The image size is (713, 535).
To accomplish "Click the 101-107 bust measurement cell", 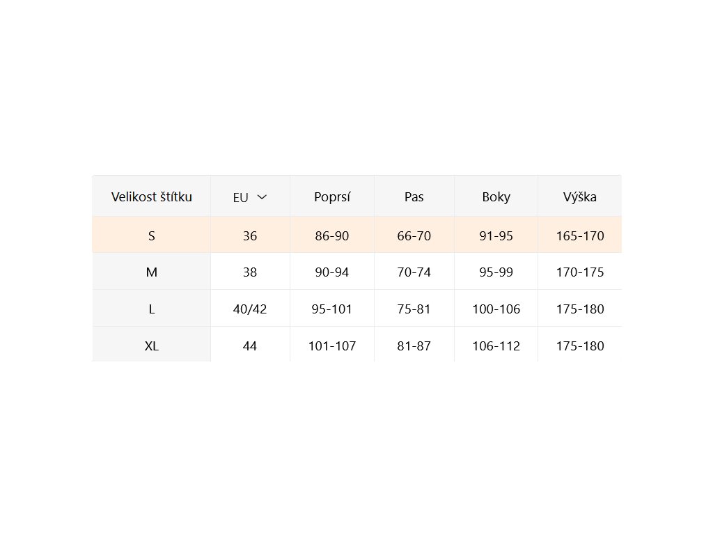I will point(332,346).
